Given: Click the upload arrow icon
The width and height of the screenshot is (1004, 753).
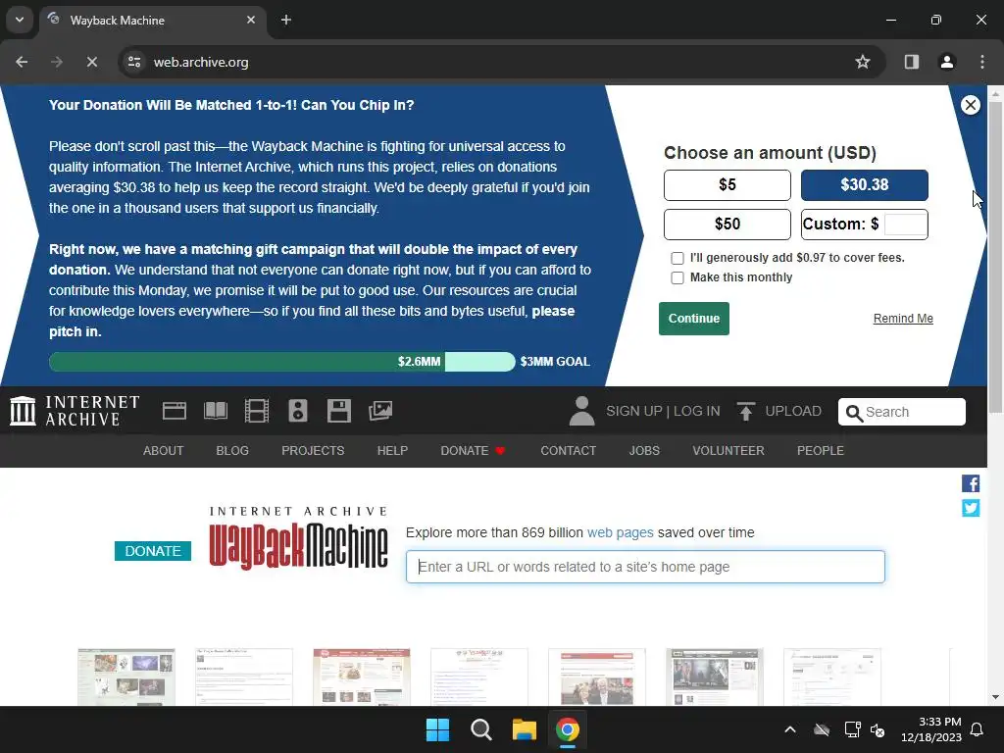Looking at the screenshot, I should tap(745, 411).
